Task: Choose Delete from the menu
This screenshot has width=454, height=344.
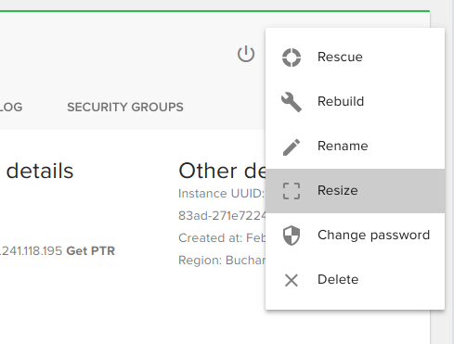Action: [x=355, y=280]
